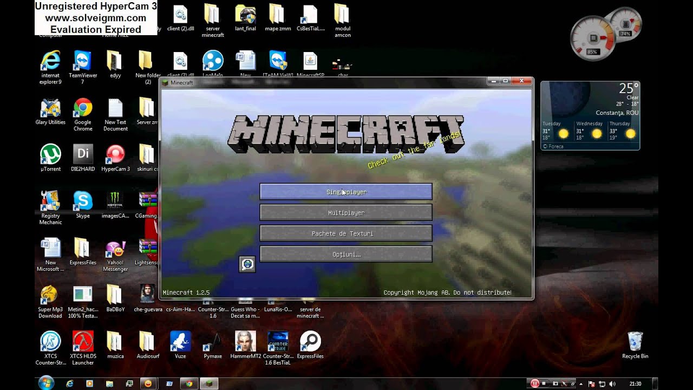The image size is (693, 390).
Task: Open the lant_final desktop item
Action: click(x=245, y=17)
